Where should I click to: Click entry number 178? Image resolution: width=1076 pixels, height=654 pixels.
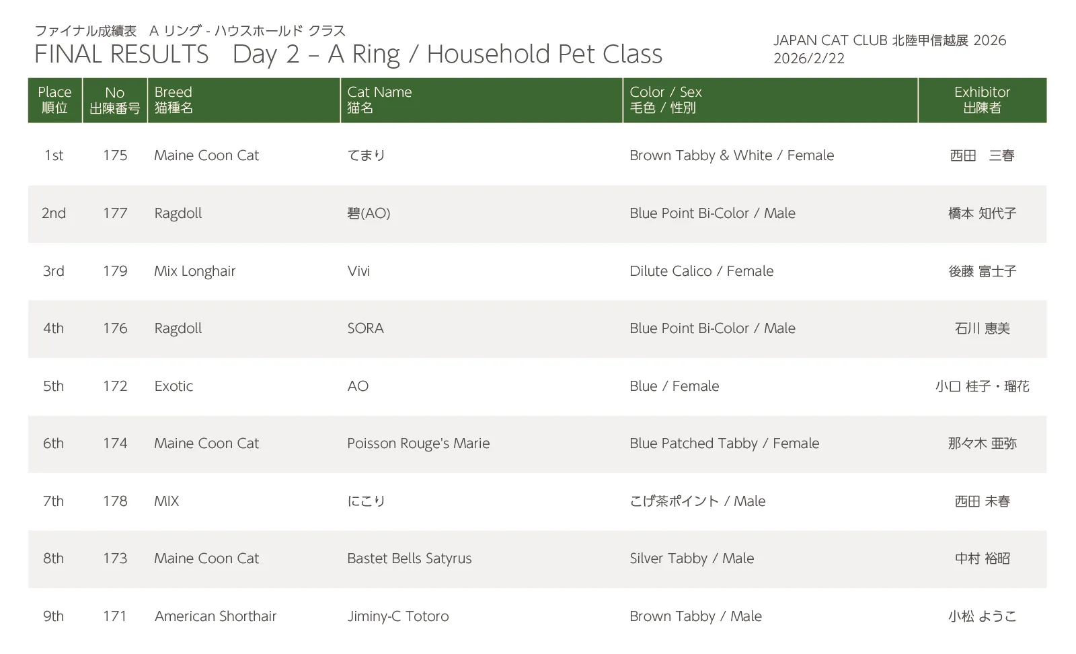click(115, 501)
